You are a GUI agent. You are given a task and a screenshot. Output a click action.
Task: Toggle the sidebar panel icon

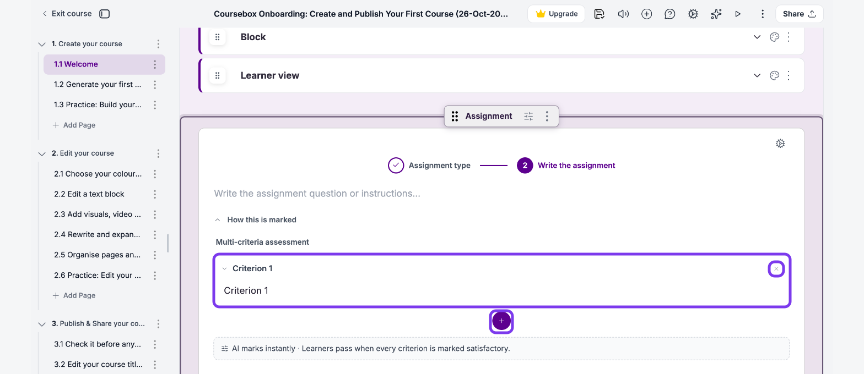pyautogui.click(x=105, y=14)
